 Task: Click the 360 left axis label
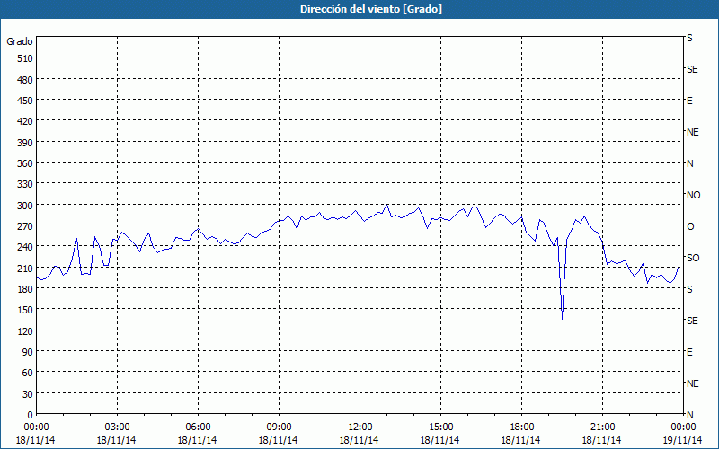click(x=25, y=163)
